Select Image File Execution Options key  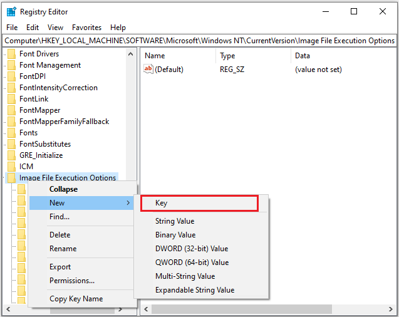click(x=68, y=177)
